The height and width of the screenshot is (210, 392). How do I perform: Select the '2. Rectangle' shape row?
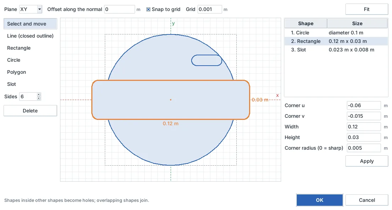(336, 41)
